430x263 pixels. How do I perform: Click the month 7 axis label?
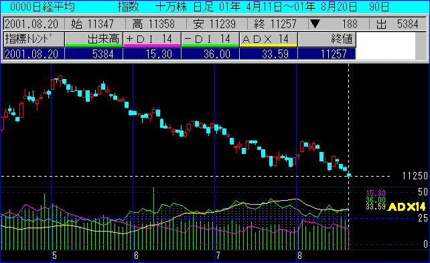[x=218, y=256]
